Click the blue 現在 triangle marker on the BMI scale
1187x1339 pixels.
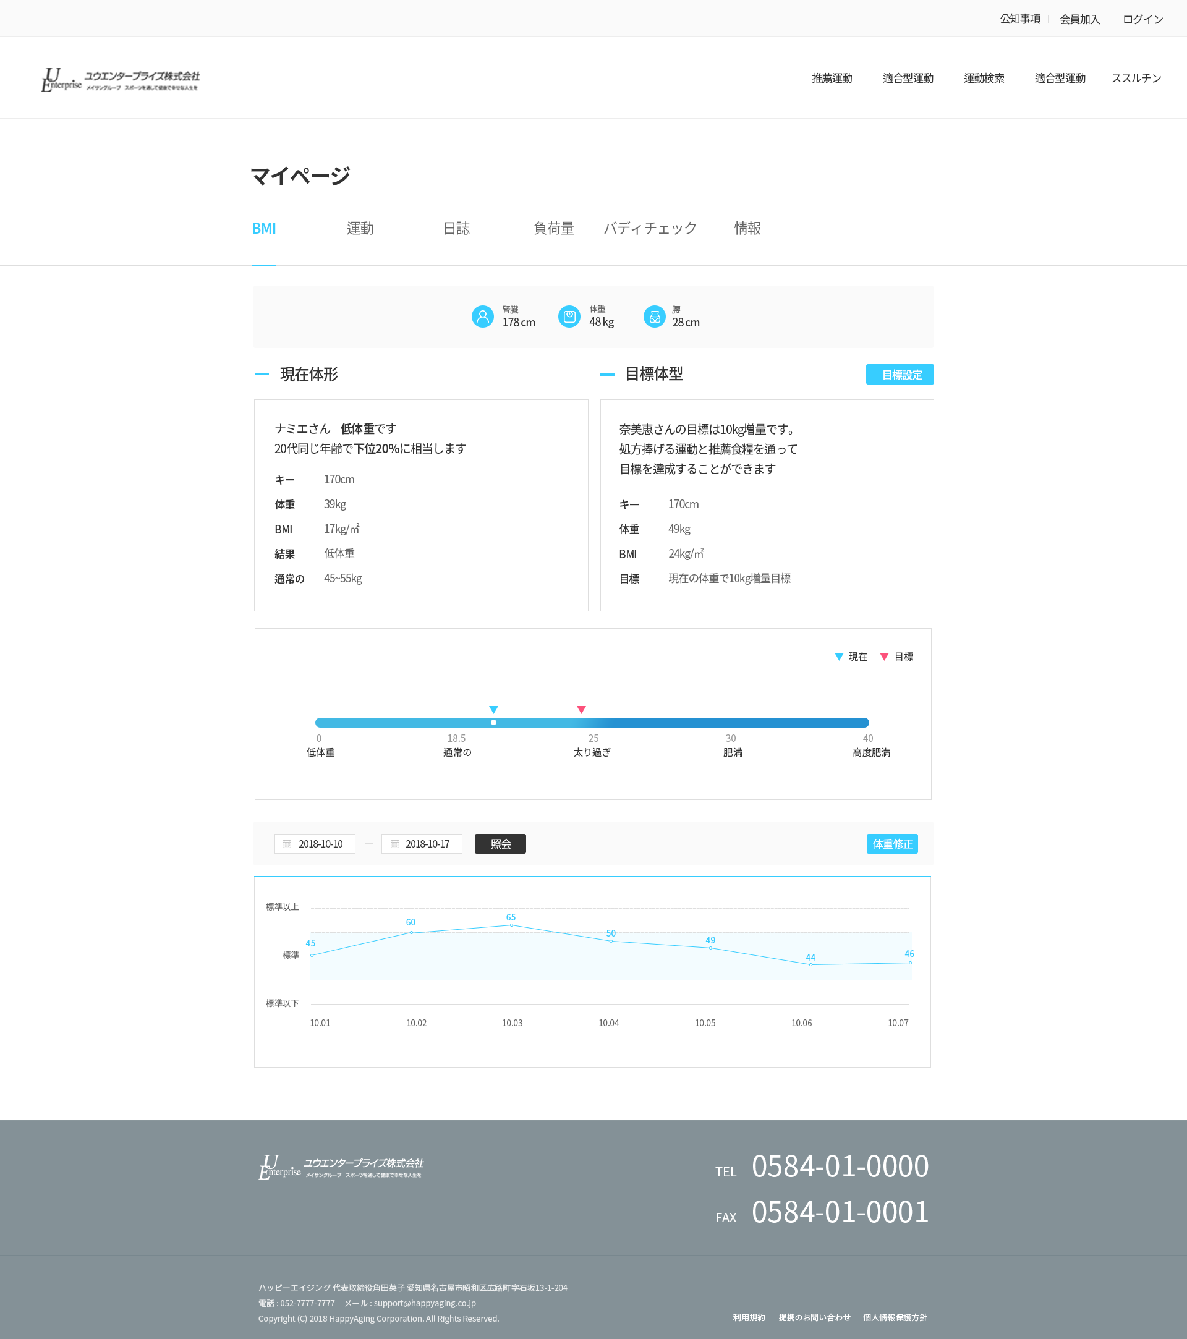click(x=493, y=709)
